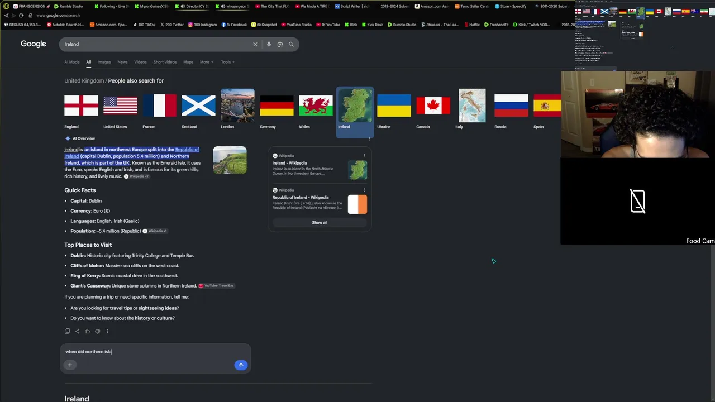Switch to Images results tab

[104, 62]
